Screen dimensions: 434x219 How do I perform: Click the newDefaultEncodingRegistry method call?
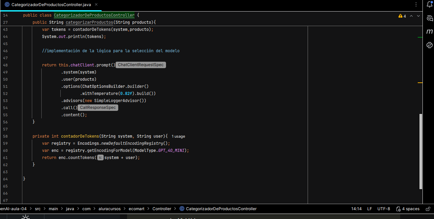pos(132,143)
